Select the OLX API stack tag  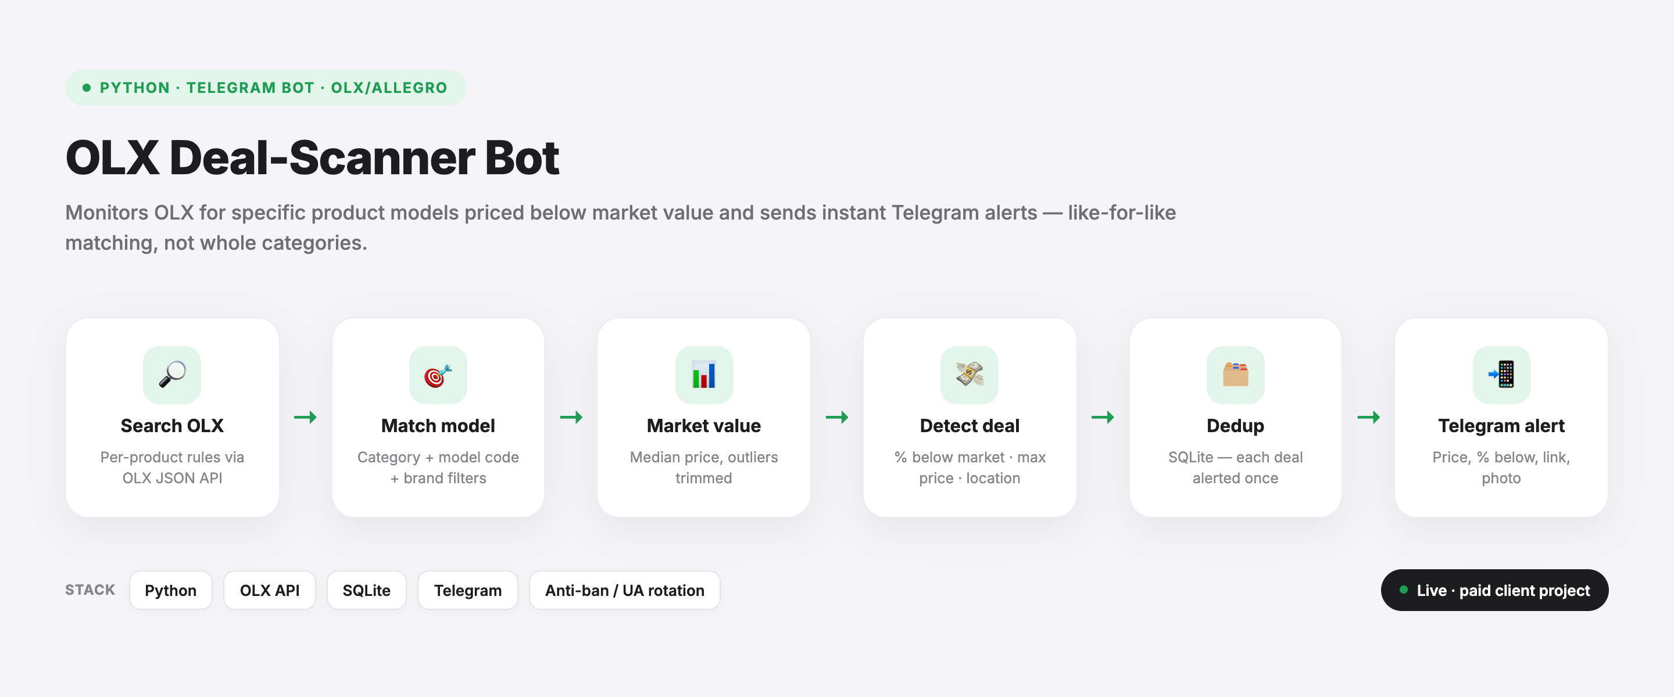click(270, 590)
